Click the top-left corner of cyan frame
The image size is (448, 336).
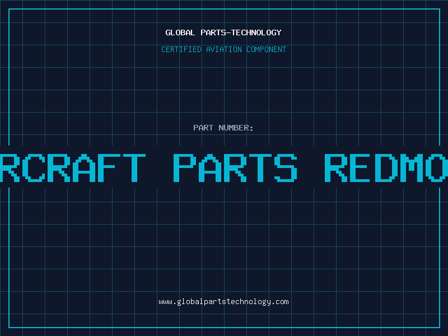[9, 9]
